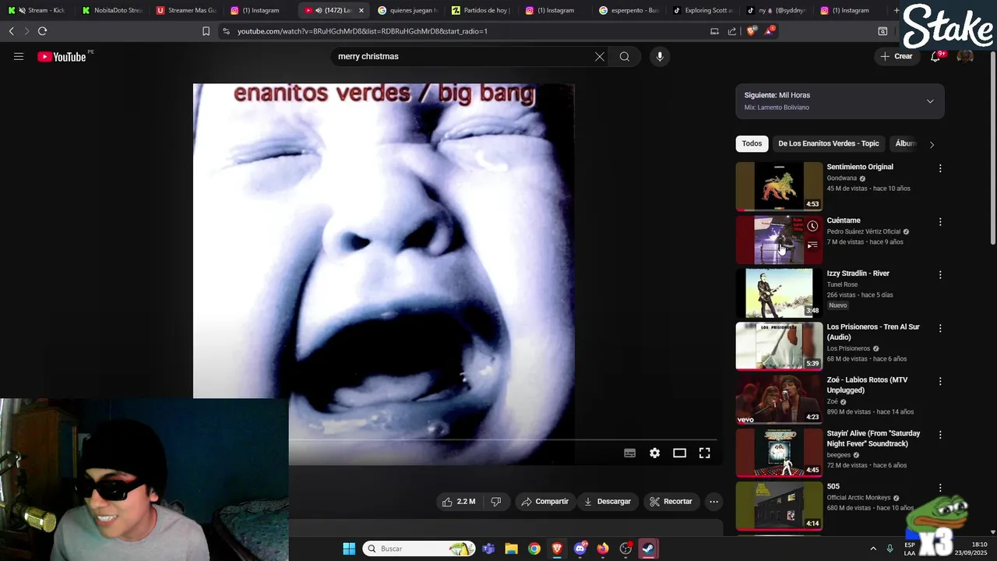Share this page from the address bar
Image resolution: width=997 pixels, height=561 pixels.
pos(732,31)
